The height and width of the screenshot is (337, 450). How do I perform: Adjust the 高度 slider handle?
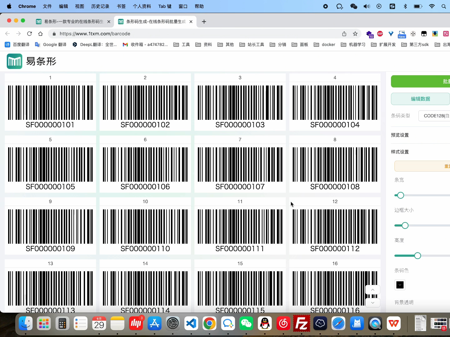click(x=417, y=256)
